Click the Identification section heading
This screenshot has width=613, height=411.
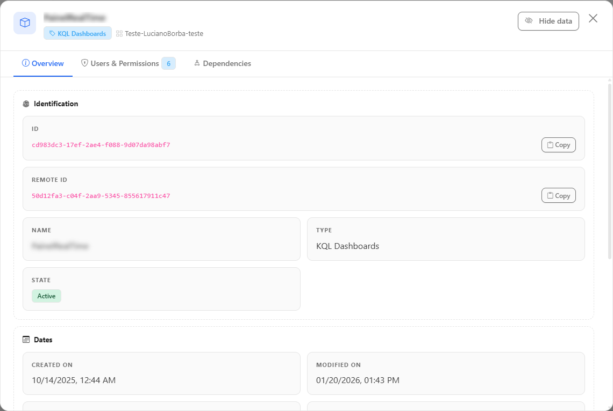56,104
